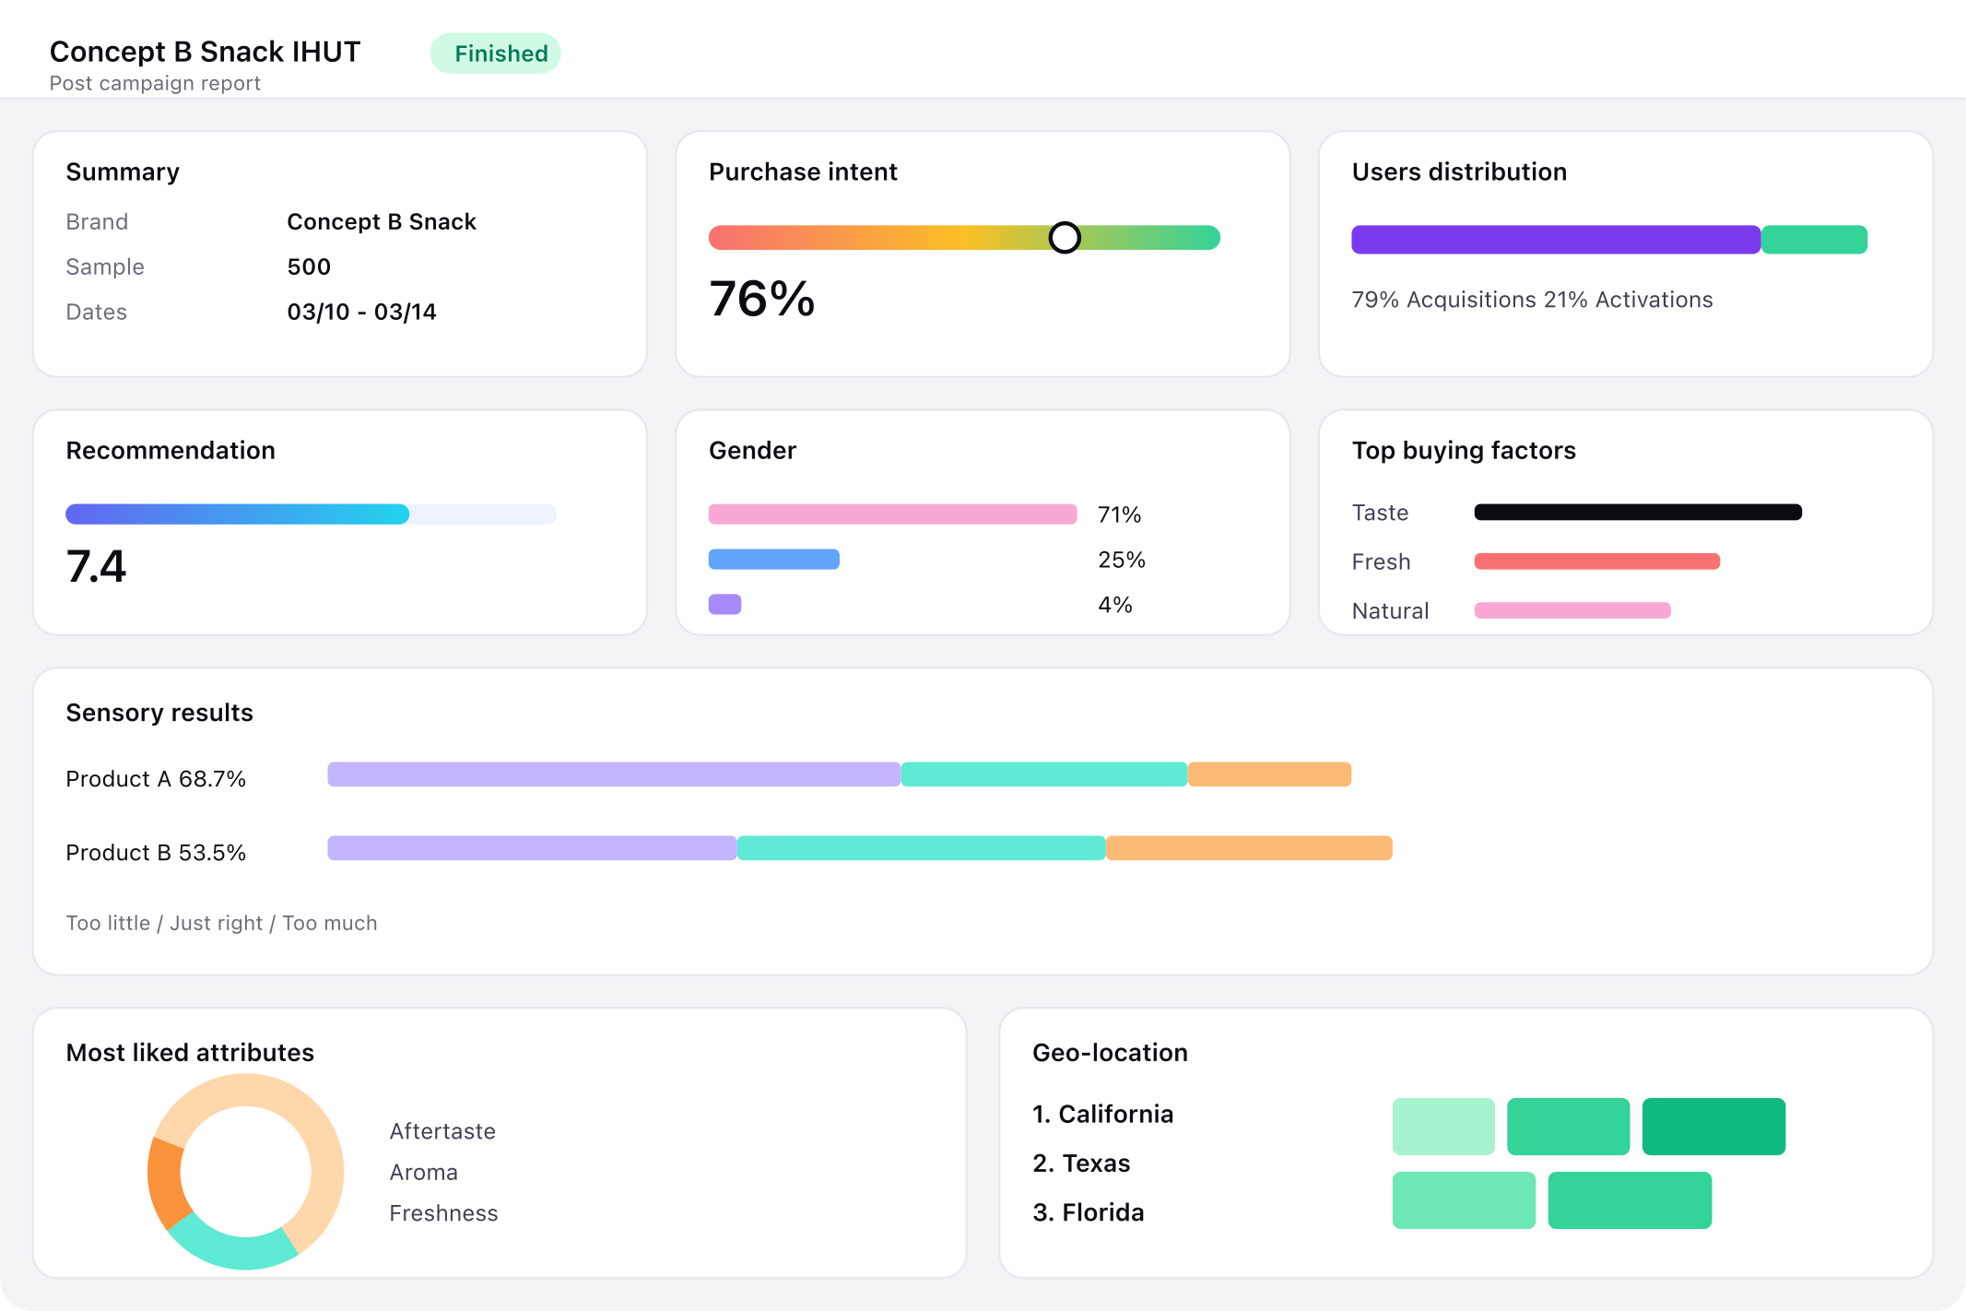
Task: Click 'Too little / Just right / Too much' legend
Action: [221, 923]
